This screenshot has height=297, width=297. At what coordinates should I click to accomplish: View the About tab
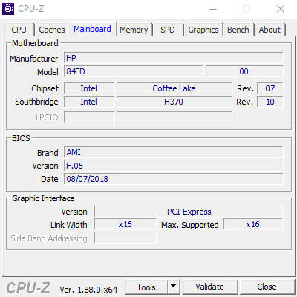pyautogui.click(x=270, y=30)
